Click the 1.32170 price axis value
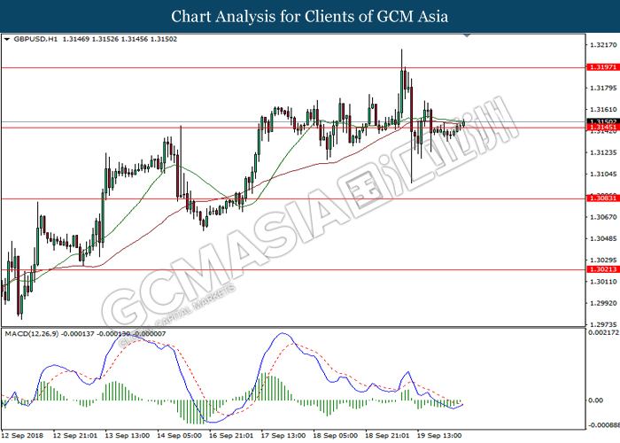The image size is (620, 443). [603, 45]
